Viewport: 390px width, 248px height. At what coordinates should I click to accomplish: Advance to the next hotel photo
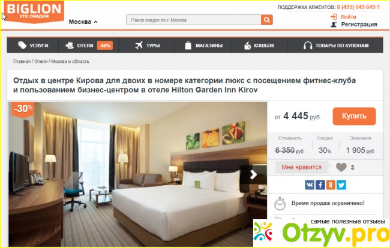tap(253, 175)
